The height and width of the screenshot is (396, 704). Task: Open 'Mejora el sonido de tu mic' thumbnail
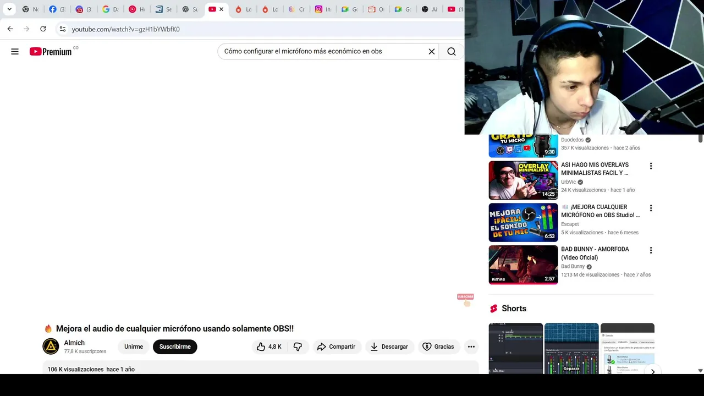[x=523, y=223]
